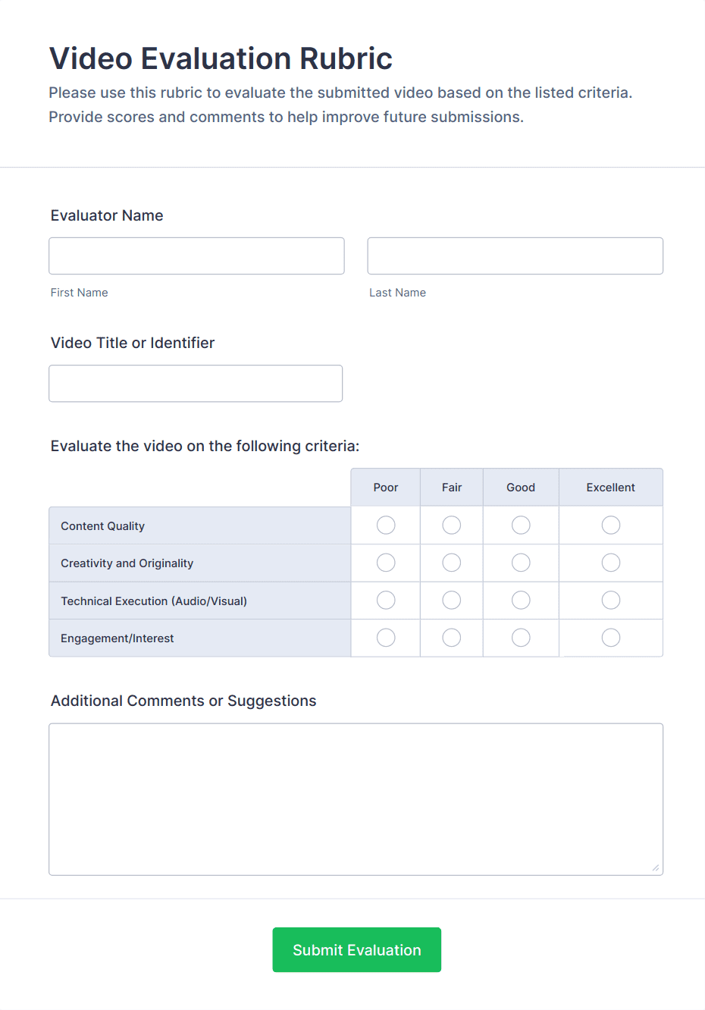Select Excellent for Creativity and Originality
This screenshot has width=705, height=1010.
tap(611, 563)
